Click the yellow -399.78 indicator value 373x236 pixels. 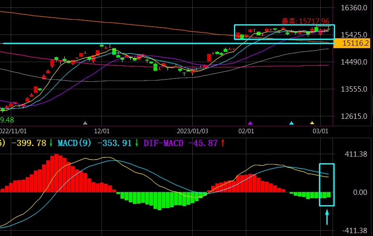tap(29, 143)
